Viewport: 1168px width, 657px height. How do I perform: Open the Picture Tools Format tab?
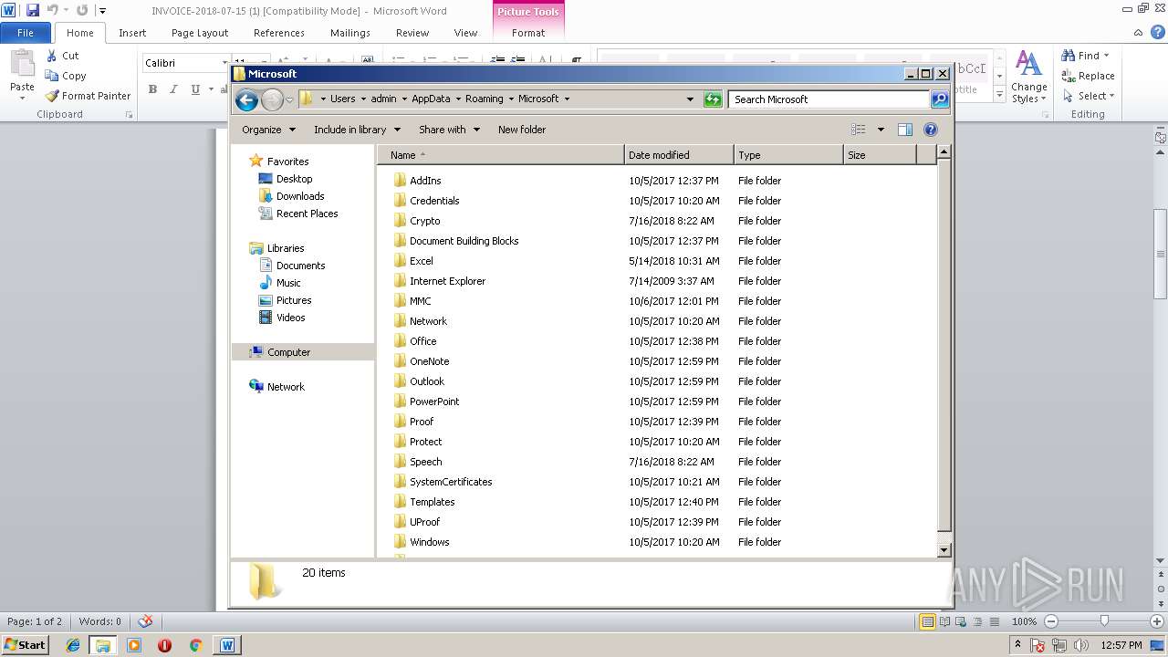point(528,33)
